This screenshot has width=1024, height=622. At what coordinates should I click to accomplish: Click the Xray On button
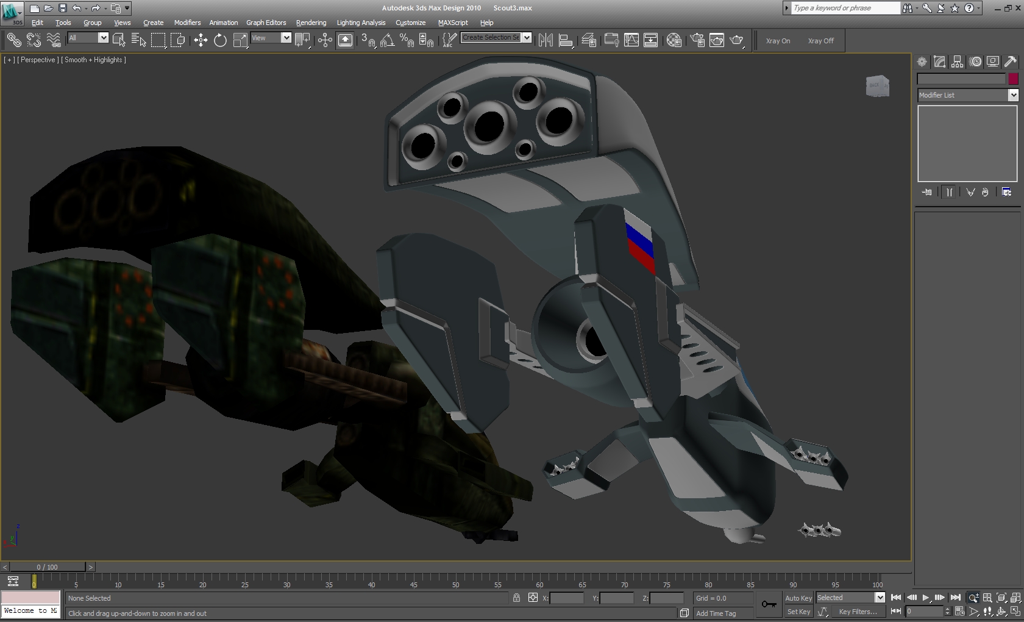click(778, 41)
